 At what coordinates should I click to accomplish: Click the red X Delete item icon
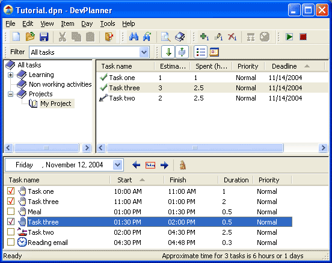232,37
